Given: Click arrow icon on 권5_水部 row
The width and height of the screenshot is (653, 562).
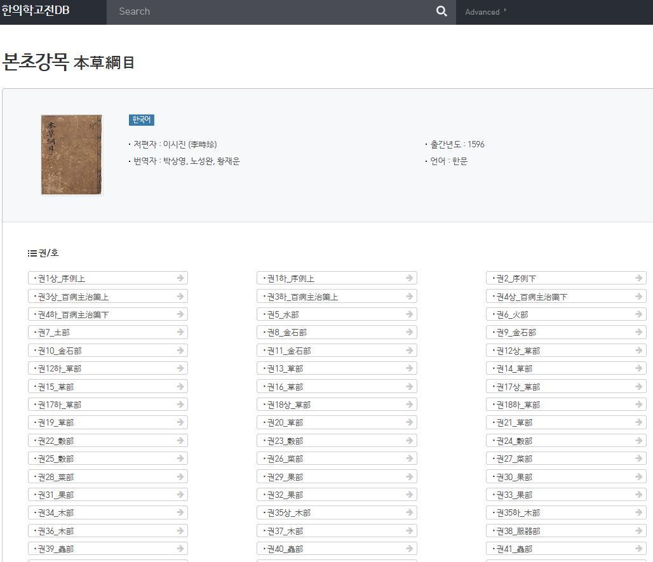Looking at the screenshot, I should pos(410,314).
